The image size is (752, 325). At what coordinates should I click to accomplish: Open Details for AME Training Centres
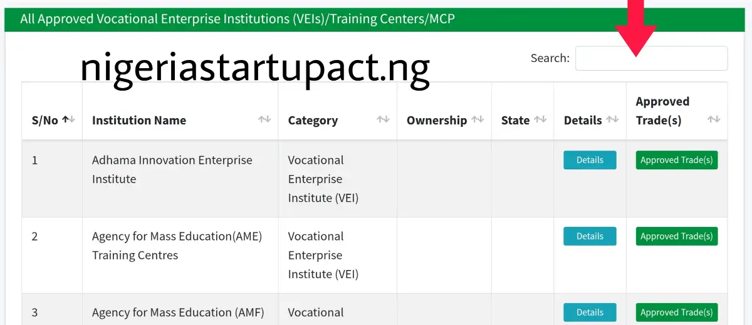tap(590, 236)
